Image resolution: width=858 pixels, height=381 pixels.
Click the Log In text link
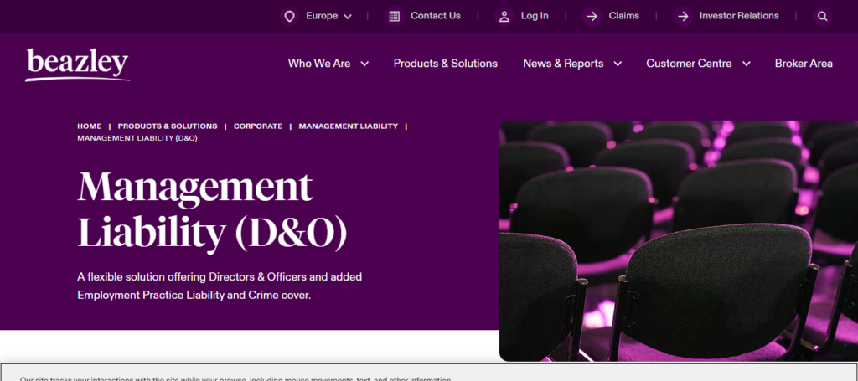click(x=534, y=16)
